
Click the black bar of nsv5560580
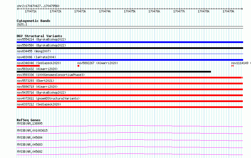point(130,48)
